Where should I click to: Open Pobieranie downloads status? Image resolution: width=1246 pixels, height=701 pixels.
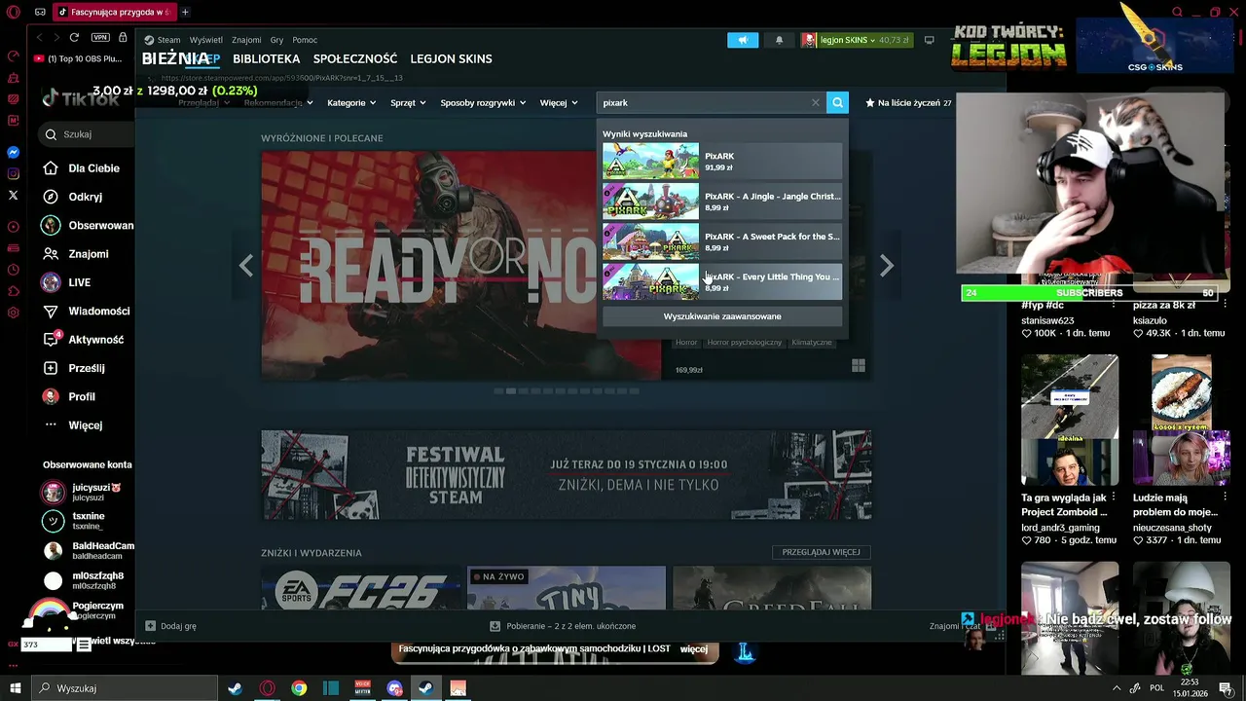point(562,626)
